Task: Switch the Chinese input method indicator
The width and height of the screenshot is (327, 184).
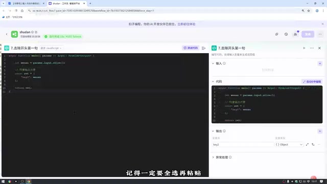Action: coord(308,181)
